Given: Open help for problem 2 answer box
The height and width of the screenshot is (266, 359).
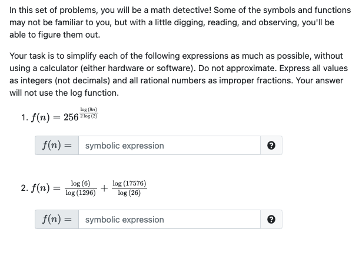Looking at the screenshot, I should [271, 220].
